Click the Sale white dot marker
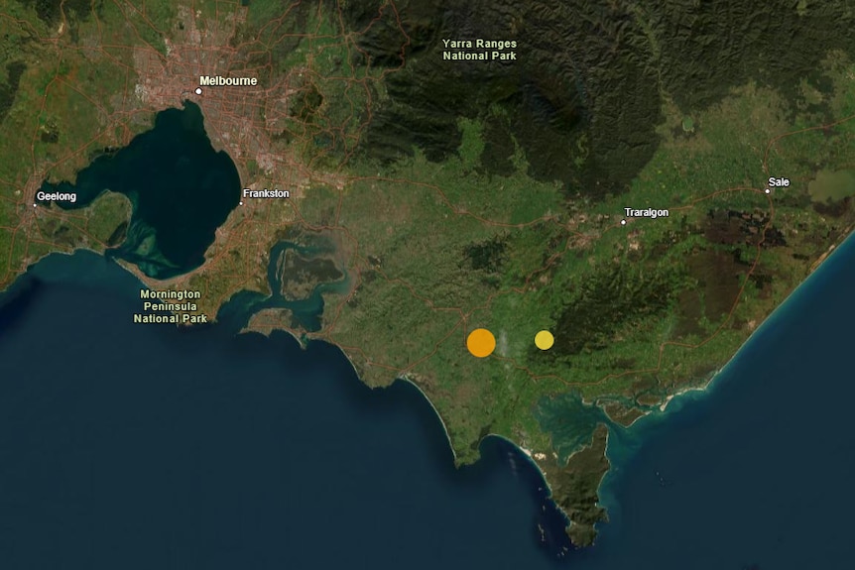 [767, 191]
